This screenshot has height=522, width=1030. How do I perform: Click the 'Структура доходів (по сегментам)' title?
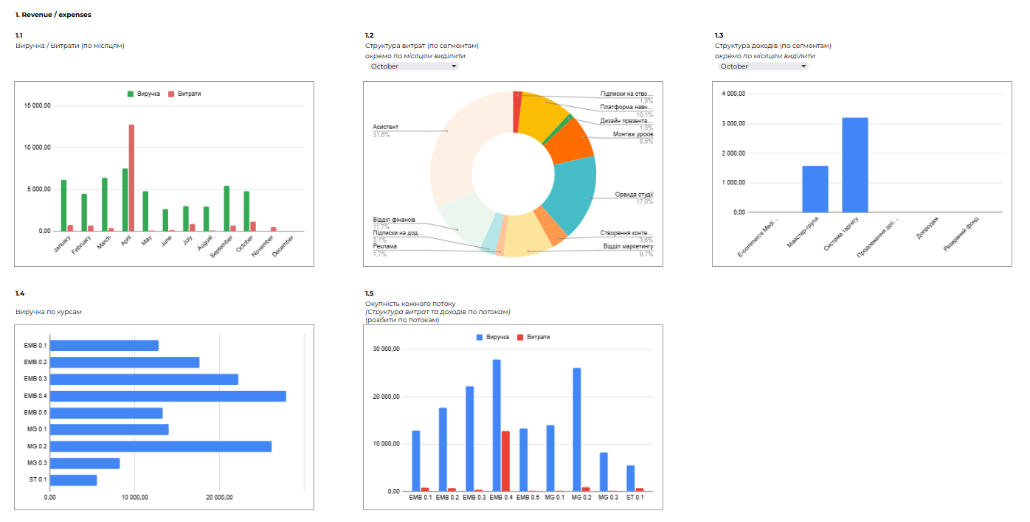coord(773,46)
